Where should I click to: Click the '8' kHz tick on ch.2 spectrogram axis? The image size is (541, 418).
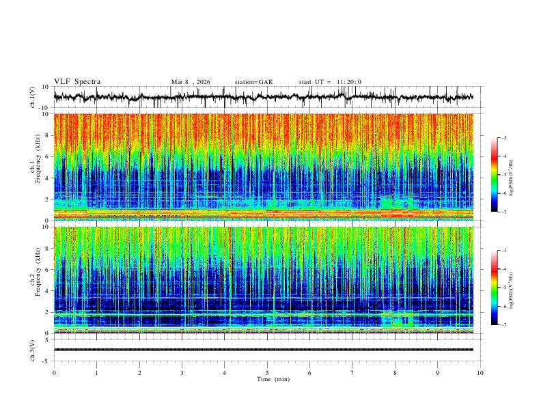click(46, 249)
